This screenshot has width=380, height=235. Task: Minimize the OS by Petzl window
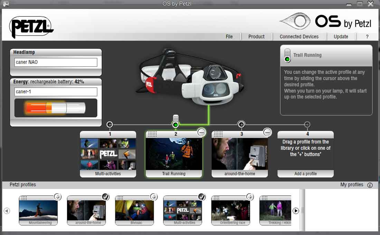coord(349,4)
